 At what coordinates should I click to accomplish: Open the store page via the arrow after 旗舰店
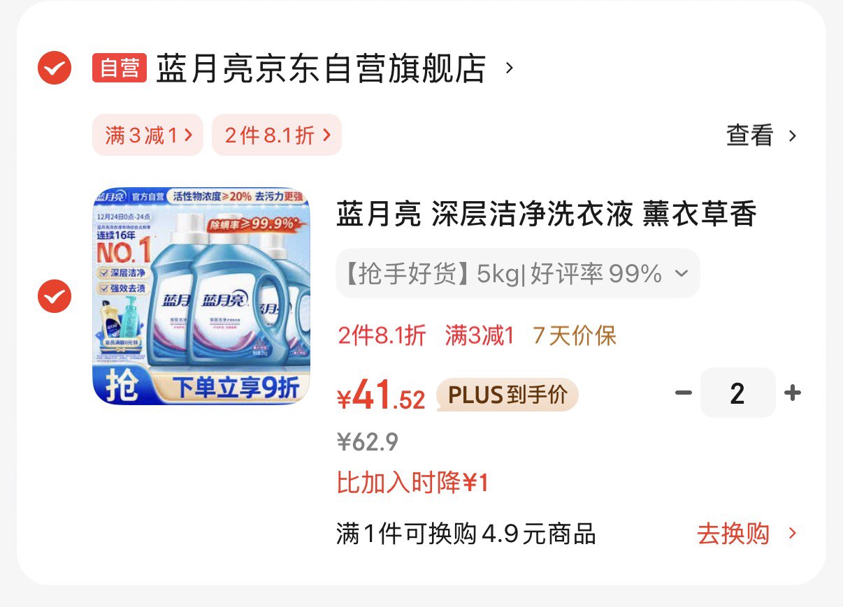[x=510, y=68]
